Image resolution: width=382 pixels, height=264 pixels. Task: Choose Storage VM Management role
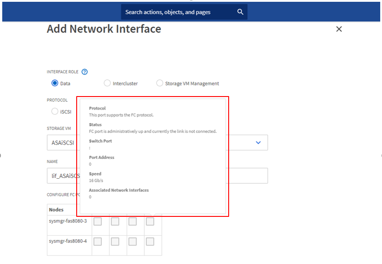[160, 83]
